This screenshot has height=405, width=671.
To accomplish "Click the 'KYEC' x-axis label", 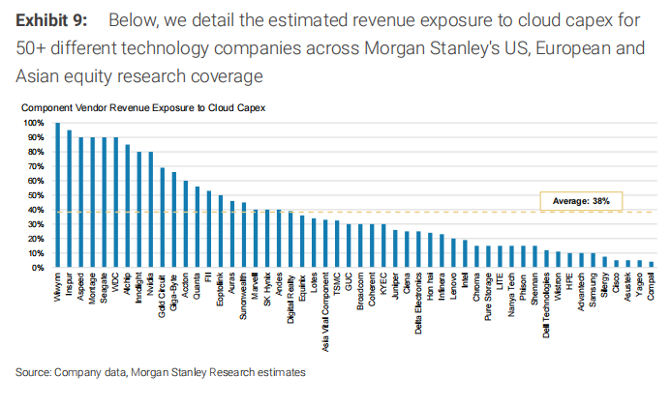I will point(383,283).
